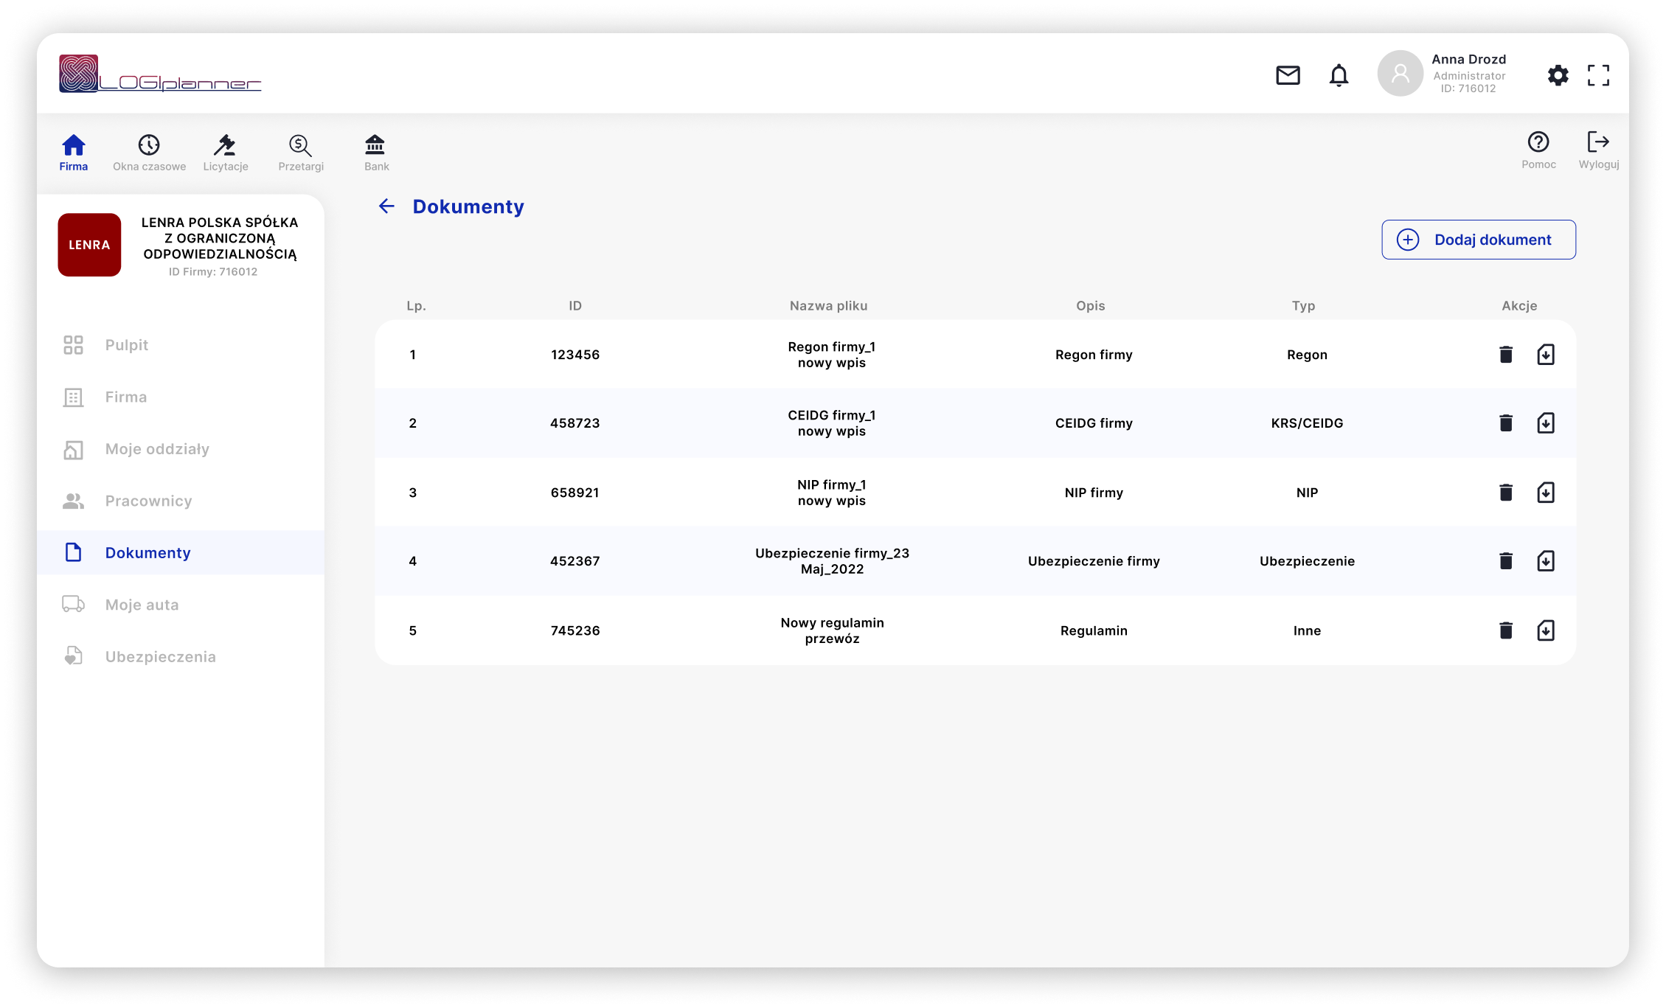Click document ID 452367
The image size is (1666, 1008).
575,561
